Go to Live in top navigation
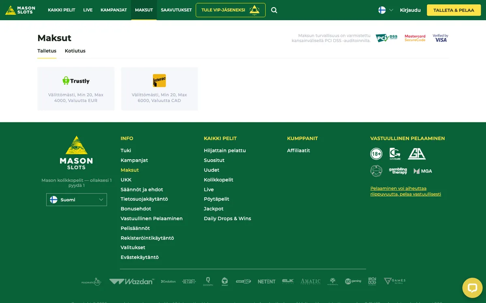This screenshot has height=303, width=486. point(88,10)
